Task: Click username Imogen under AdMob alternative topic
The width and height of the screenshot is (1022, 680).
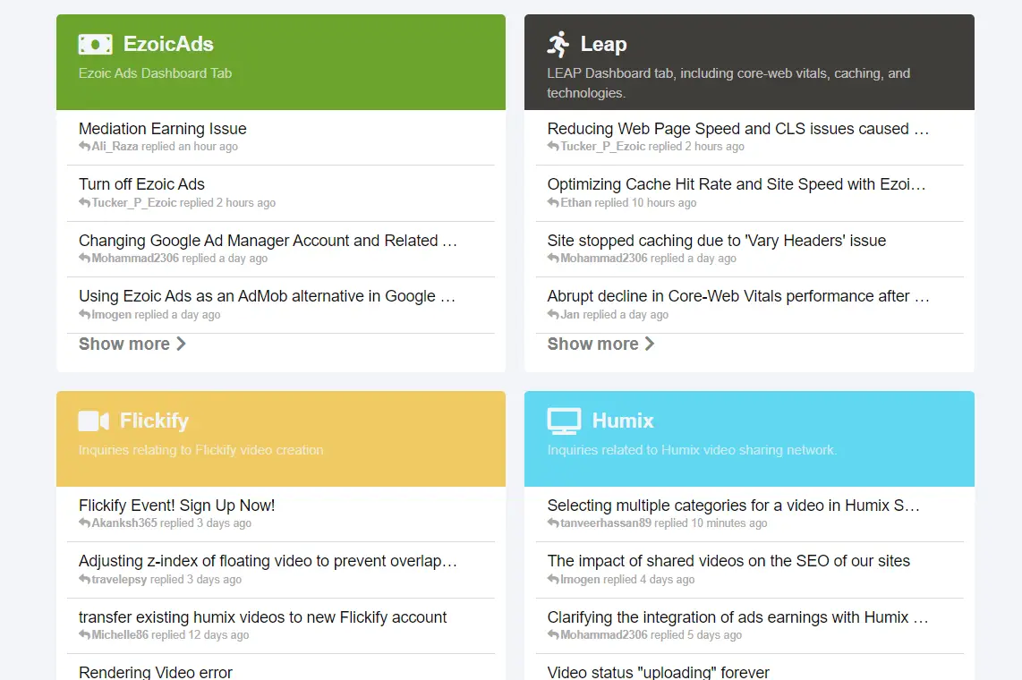Action: tap(112, 315)
